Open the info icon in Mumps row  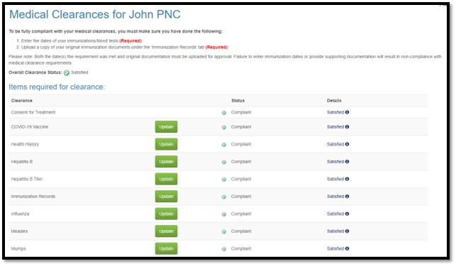click(x=347, y=248)
